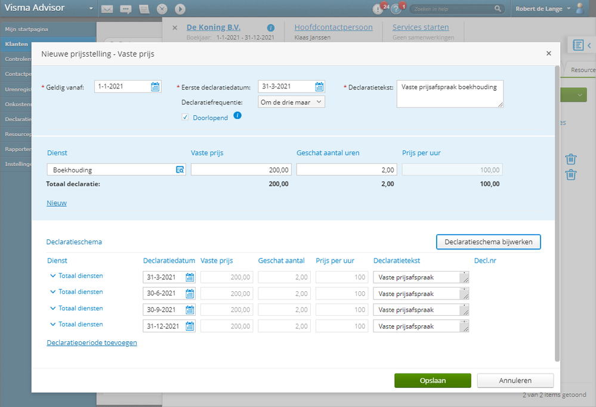This screenshot has height=407, width=596.
Task: Close the De Koning B.V. client tab
Action: coord(175,28)
